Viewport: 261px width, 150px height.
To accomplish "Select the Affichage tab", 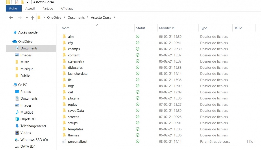I will 67,8.
